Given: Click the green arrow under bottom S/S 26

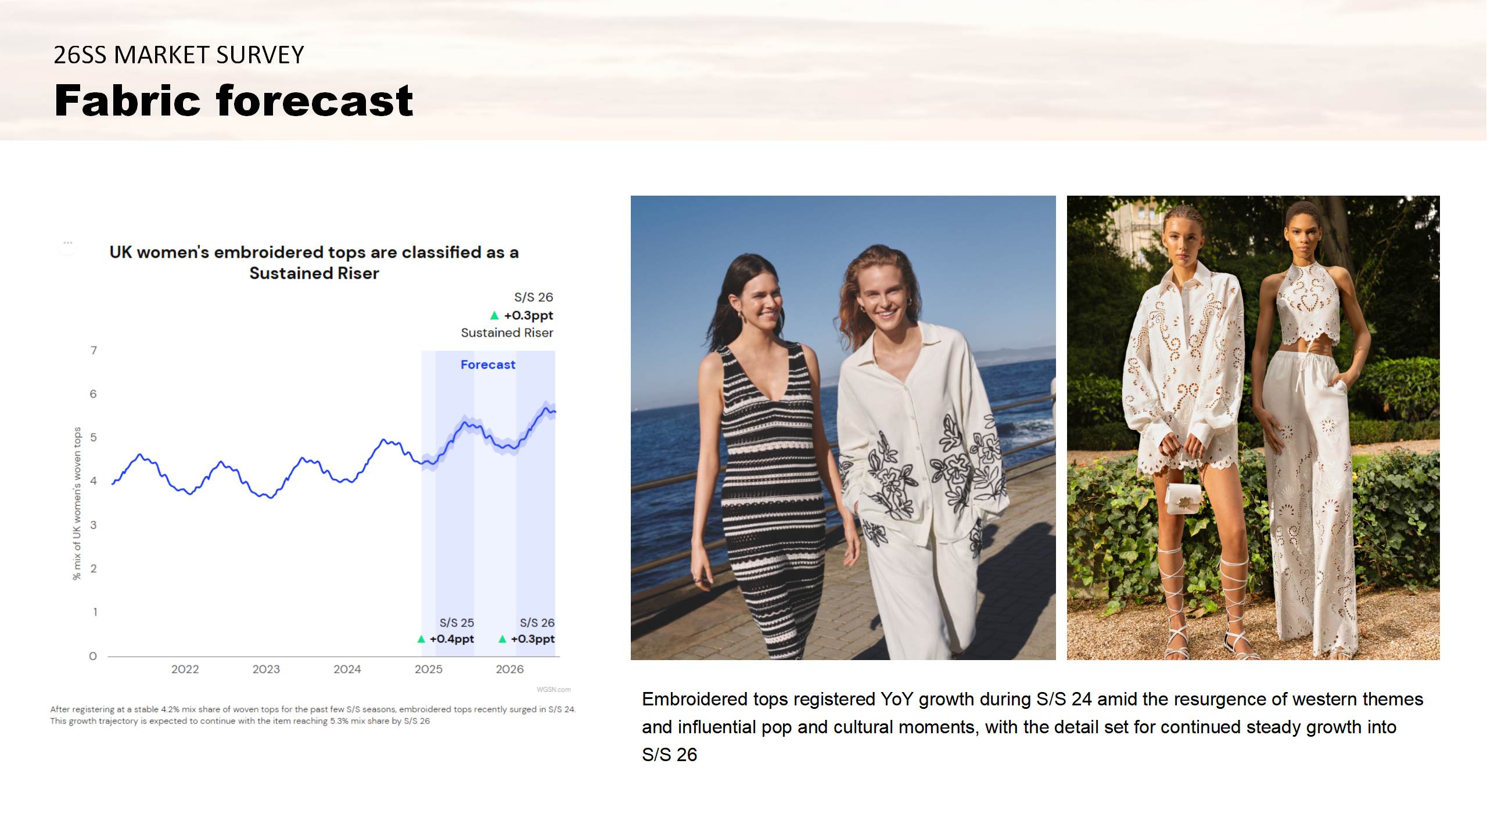Looking at the screenshot, I should pos(502,639).
